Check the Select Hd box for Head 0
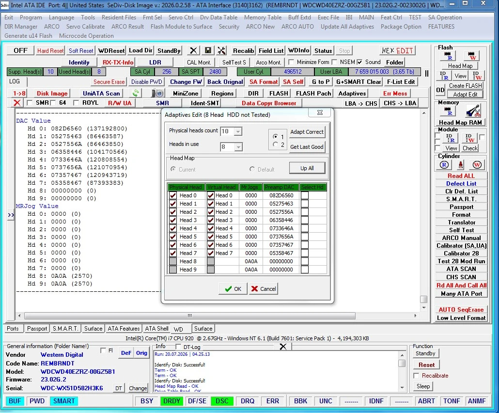Screen dimensions: 499x413 [305, 195]
